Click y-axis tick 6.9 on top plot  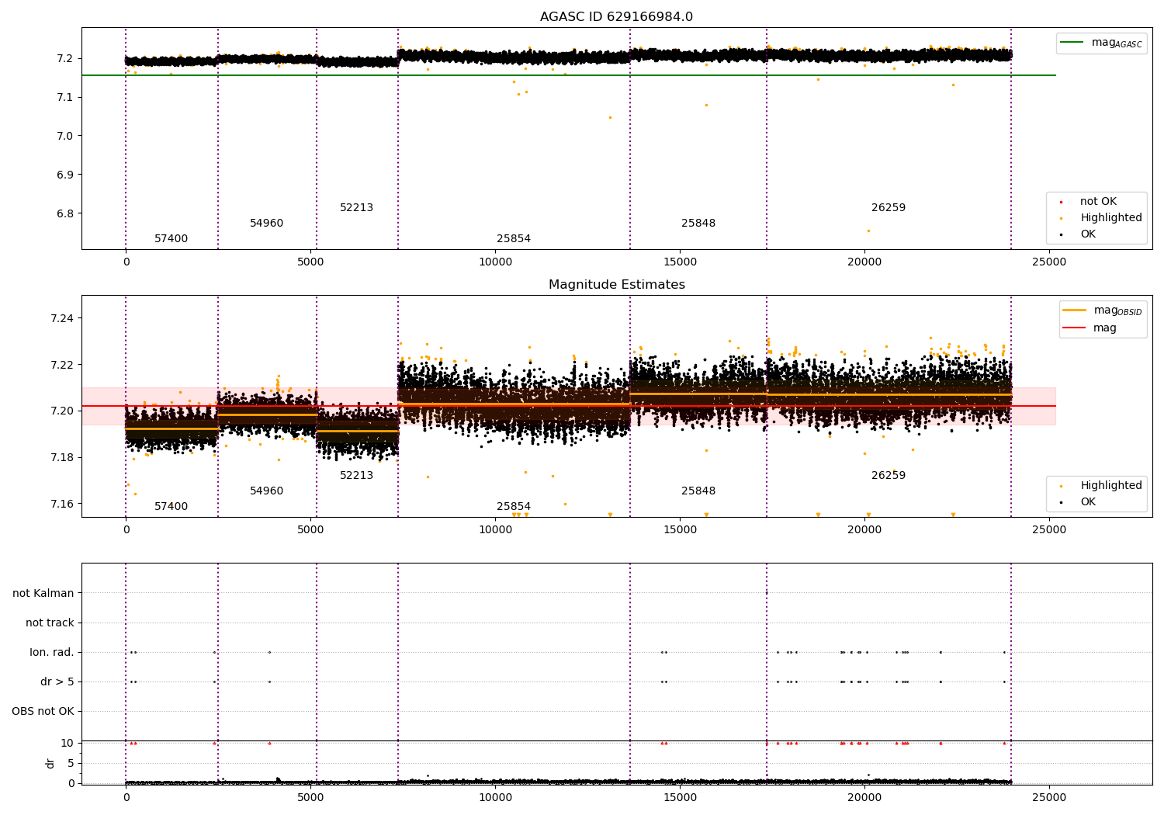[x=64, y=175]
